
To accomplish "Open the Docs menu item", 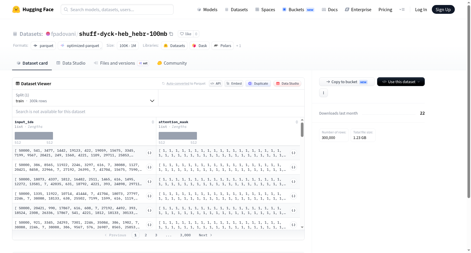I will [x=330, y=9].
